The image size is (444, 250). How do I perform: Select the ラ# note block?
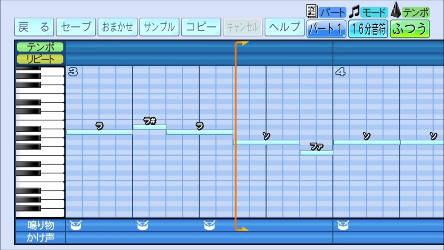click(150, 127)
